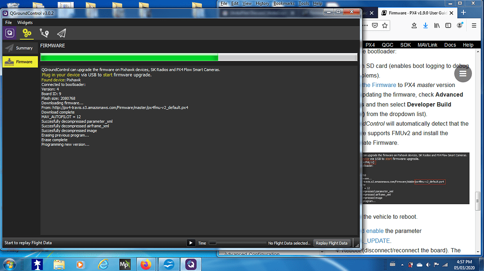This screenshot has width=484, height=271.
Task: Open Mission Planner from the taskbar
Action: click(125, 264)
